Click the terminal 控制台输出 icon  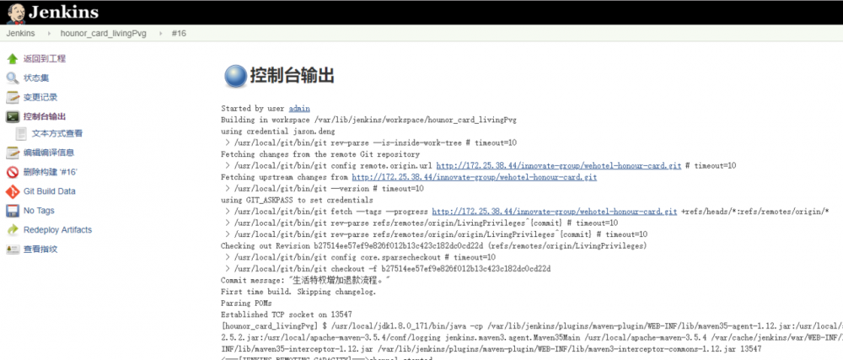click(13, 117)
